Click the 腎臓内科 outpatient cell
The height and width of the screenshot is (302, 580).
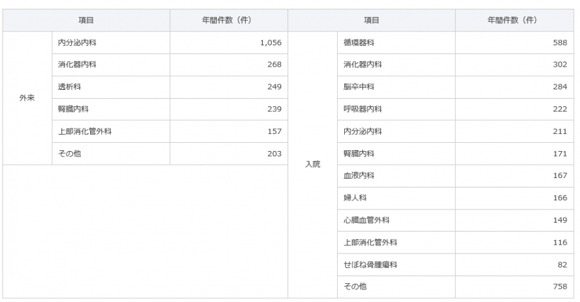pyautogui.click(x=111, y=109)
